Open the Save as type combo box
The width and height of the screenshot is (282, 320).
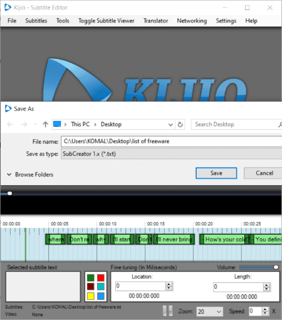[171, 154]
